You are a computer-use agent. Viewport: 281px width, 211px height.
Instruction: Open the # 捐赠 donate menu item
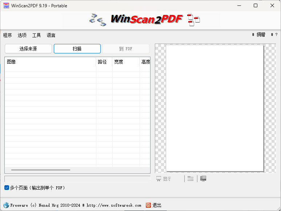258,35
